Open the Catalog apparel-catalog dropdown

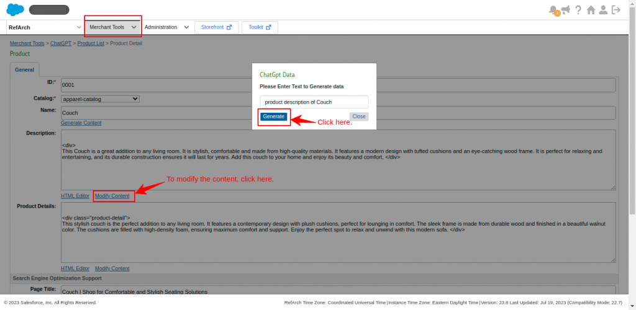point(100,99)
